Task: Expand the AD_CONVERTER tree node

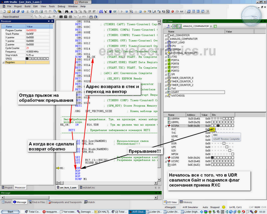Action: (x=166, y=35)
